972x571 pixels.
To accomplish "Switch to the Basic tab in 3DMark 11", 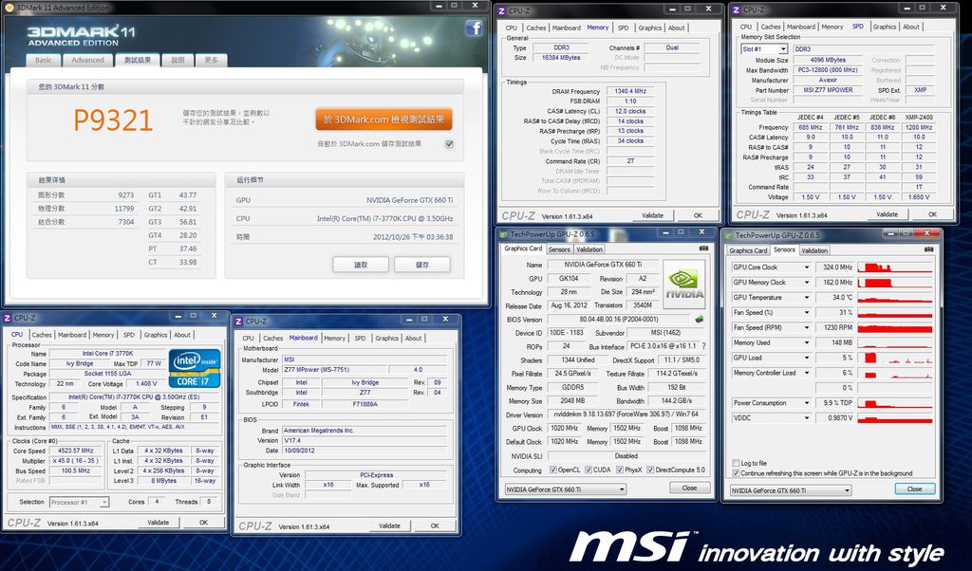I will (x=44, y=60).
